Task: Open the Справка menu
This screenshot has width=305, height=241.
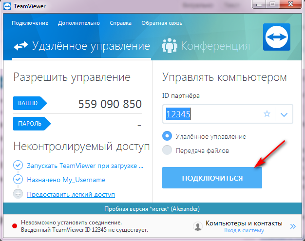Action: pyautogui.click(x=121, y=23)
